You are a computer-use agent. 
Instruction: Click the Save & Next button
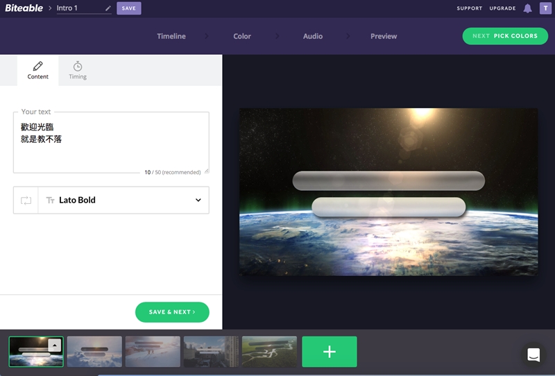[x=172, y=312]
